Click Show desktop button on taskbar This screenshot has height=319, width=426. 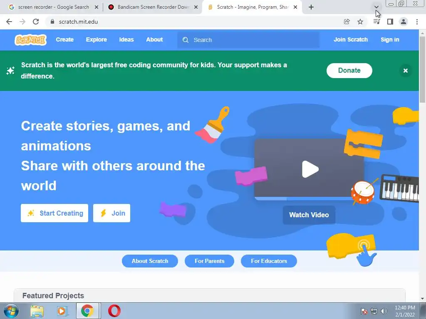[423, 311]
